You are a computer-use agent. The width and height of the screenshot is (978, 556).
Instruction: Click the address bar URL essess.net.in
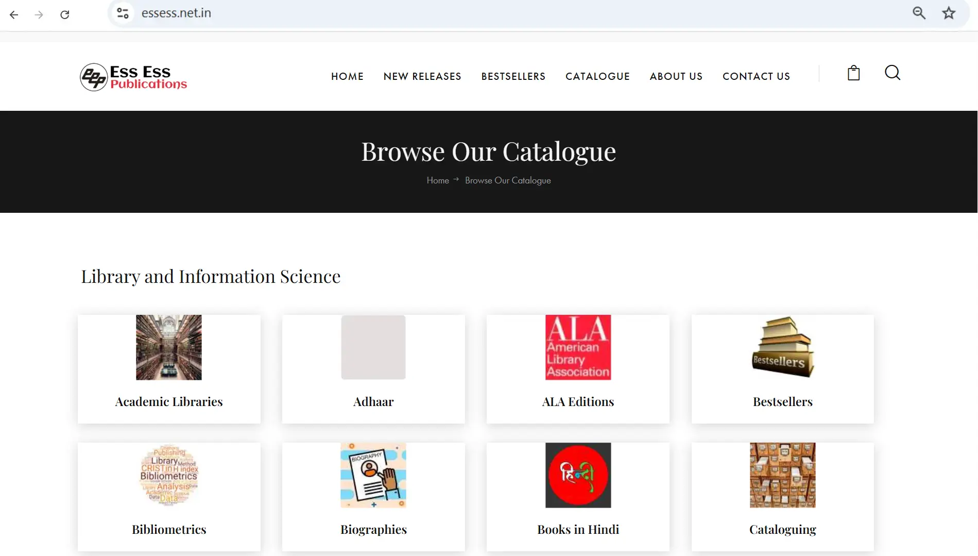(176, 13)
